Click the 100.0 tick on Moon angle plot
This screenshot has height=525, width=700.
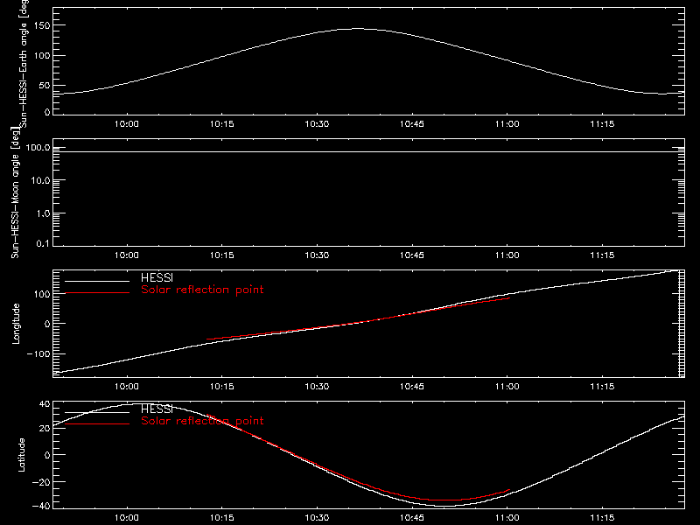pyautogui.click(x=38, y=148)
